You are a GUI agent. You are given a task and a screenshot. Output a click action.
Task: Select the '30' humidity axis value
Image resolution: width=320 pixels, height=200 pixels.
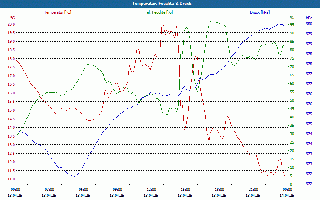pos(292,134)
